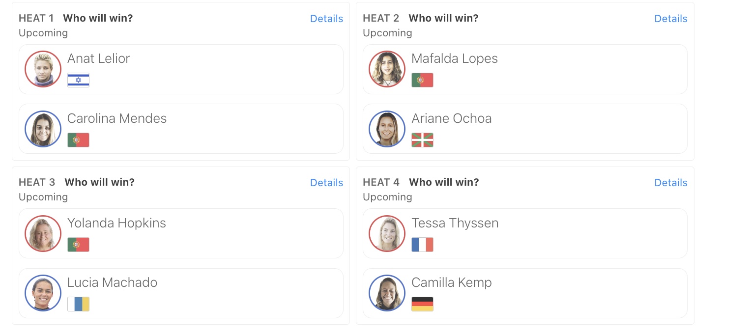Click the Portugal flag under Mafalda Lopes
This screenshot has height=336, width=751.
[422, 80]
